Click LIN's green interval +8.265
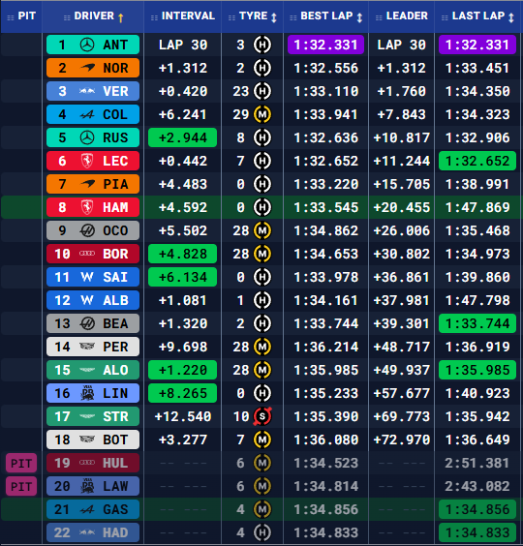 tap(183, 393)
